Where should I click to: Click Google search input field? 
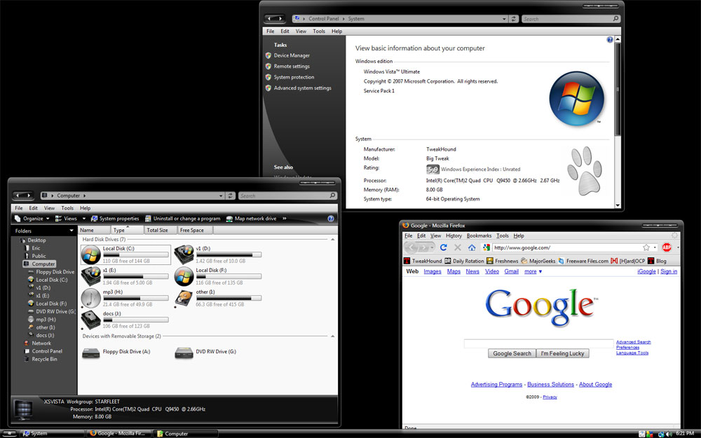pyautogui.click(x=538, y=343)
